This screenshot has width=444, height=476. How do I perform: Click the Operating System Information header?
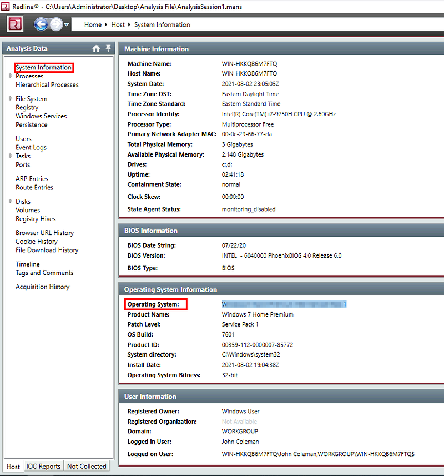pyautogui.click(x=281, y=289)
